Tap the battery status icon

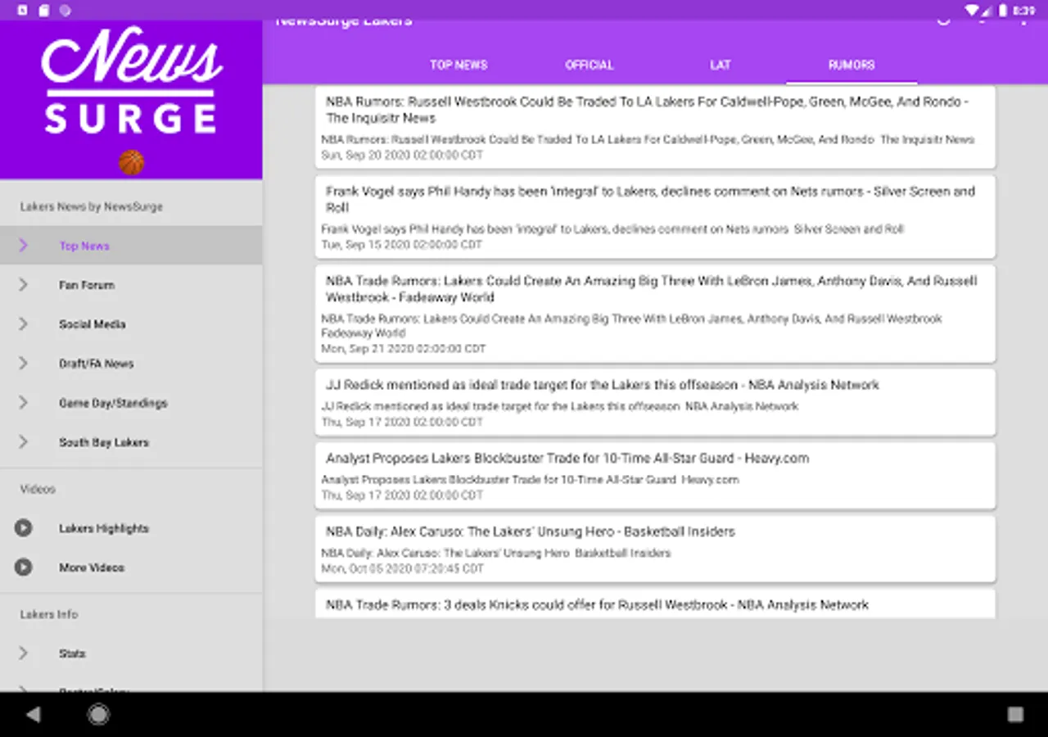pos(1001,11)
